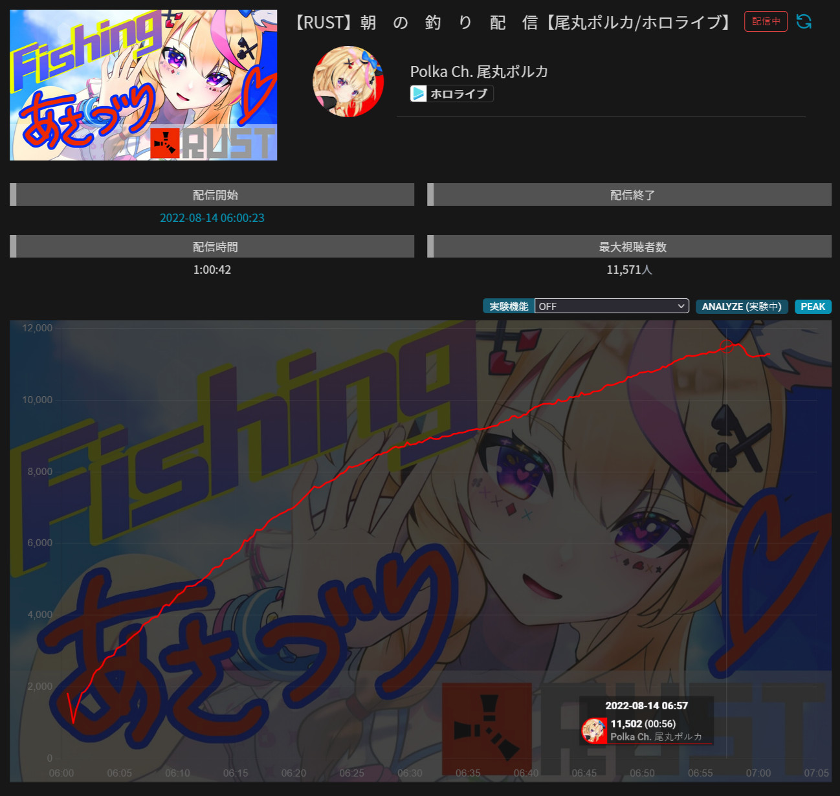This screenshot has height=796, width=840.
Task: Click the 06:55 x-axis time label
Action: tap(700, 773)
